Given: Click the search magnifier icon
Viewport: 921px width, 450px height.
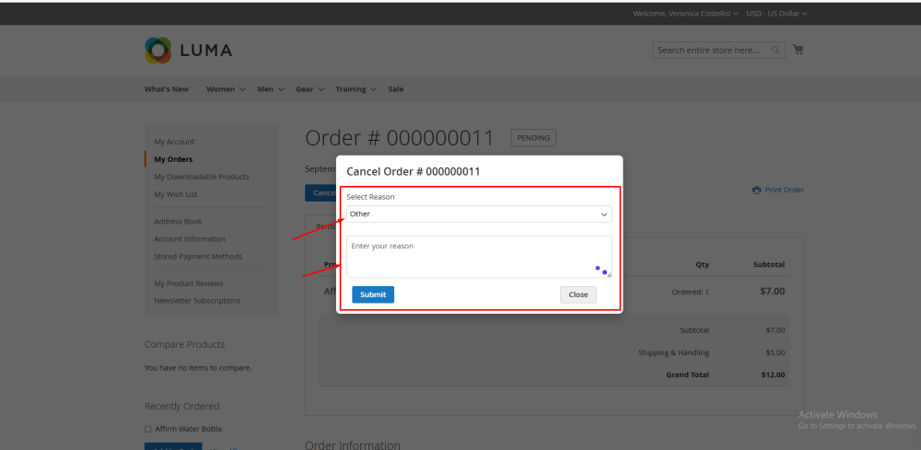Looking at the screenshot, I should [x=775, y=50].
